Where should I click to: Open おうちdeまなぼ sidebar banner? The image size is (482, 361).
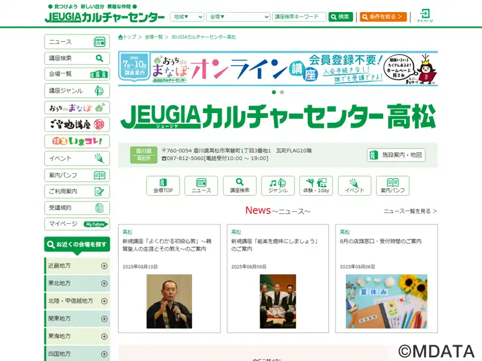[77, 108]
